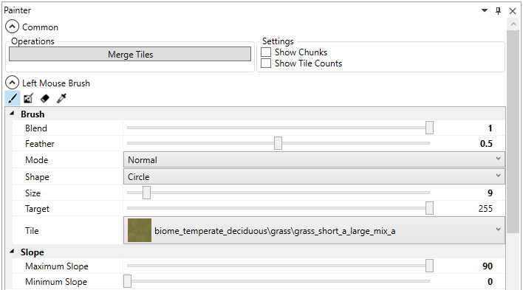This screenshot has height=290, width=523.
Task: Click the Blend property label
Action: (36, 128)
